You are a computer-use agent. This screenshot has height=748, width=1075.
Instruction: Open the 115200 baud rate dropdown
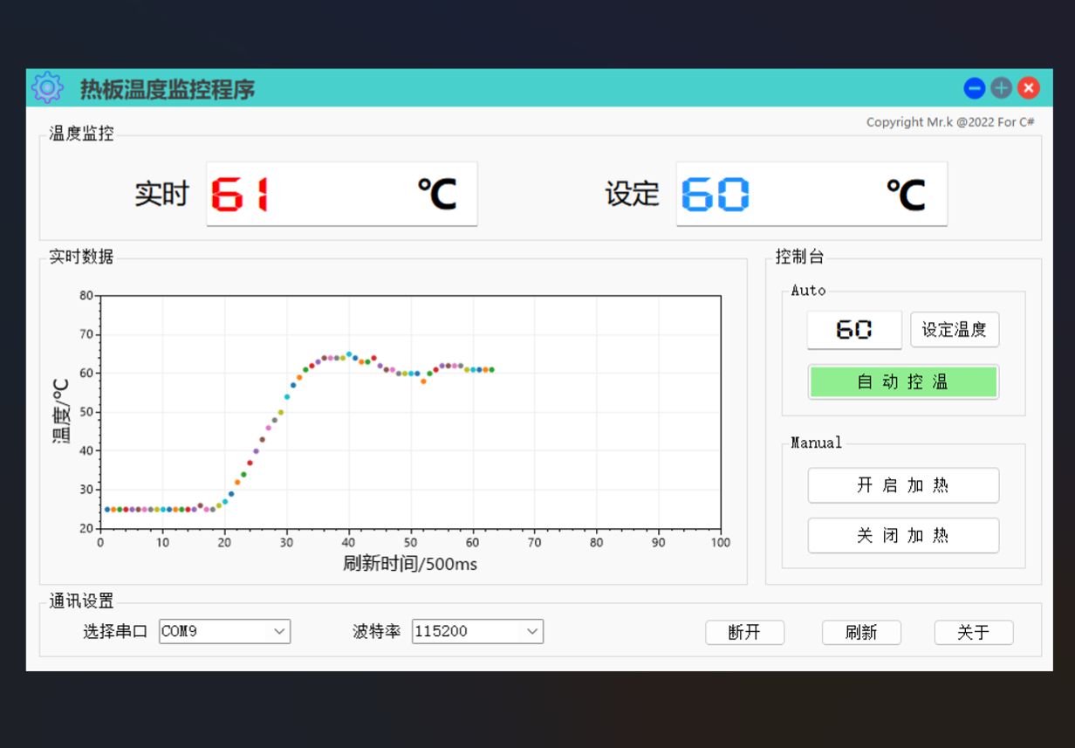(477, 631)
